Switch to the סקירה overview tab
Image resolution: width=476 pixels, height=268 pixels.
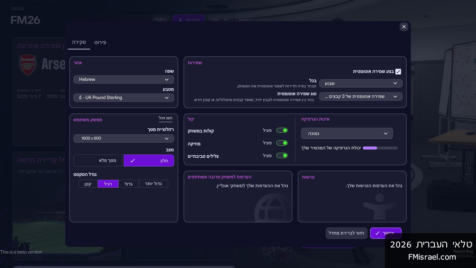pyautogui.click(x=79, y=42)
